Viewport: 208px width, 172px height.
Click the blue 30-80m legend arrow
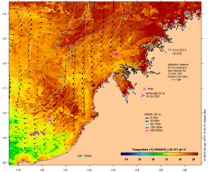tap(147, 121)
